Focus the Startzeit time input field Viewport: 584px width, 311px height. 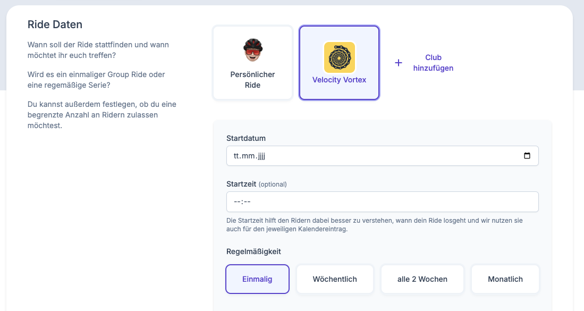382,202
